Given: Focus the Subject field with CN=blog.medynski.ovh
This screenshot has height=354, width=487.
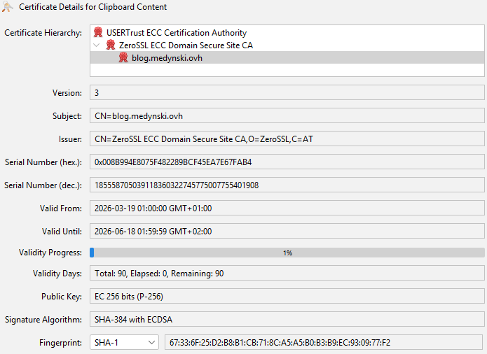Looking at the screenshot, I should [x=287, y=116].
